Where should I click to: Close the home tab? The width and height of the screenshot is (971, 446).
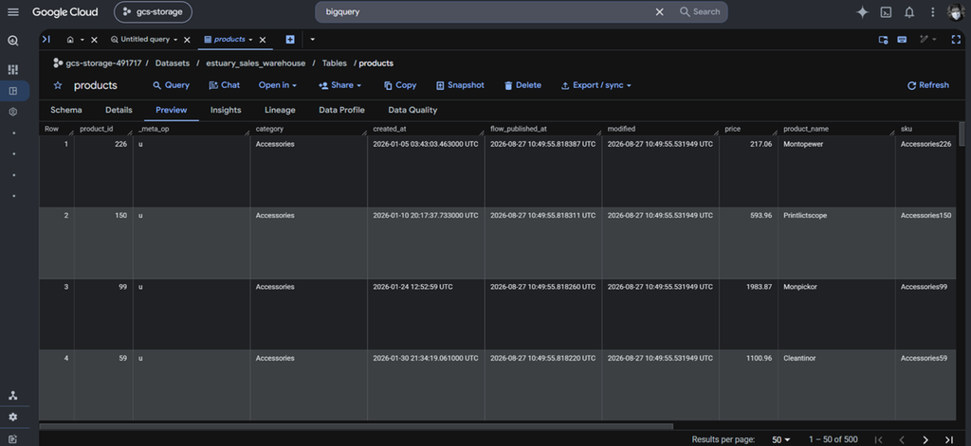(94, 40)
